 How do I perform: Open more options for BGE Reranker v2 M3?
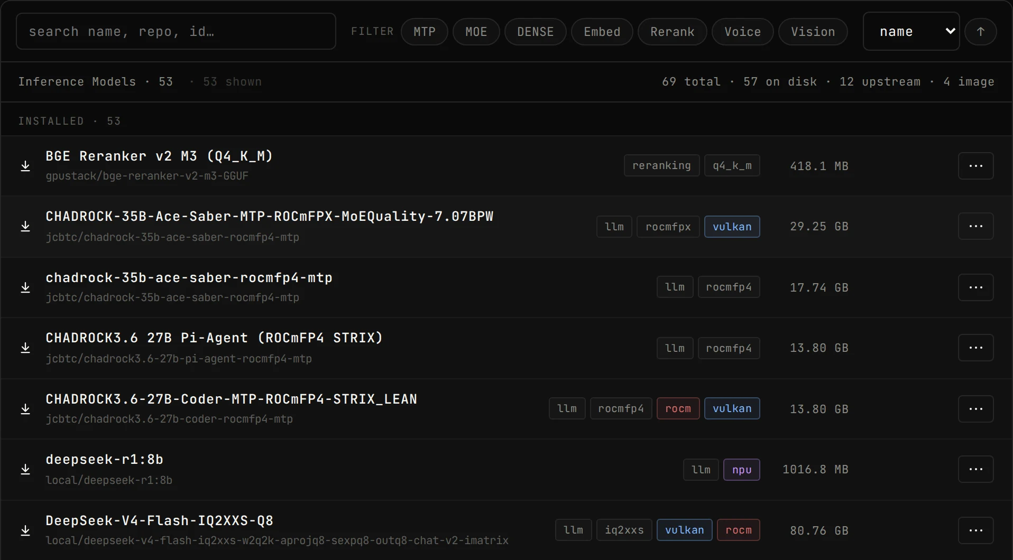[976, 166]
